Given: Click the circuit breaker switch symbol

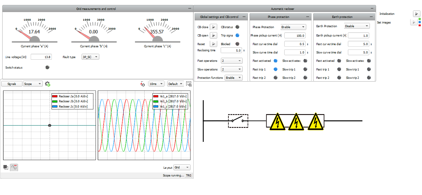Looking at the screenshot, I should [x=238, y=121].
